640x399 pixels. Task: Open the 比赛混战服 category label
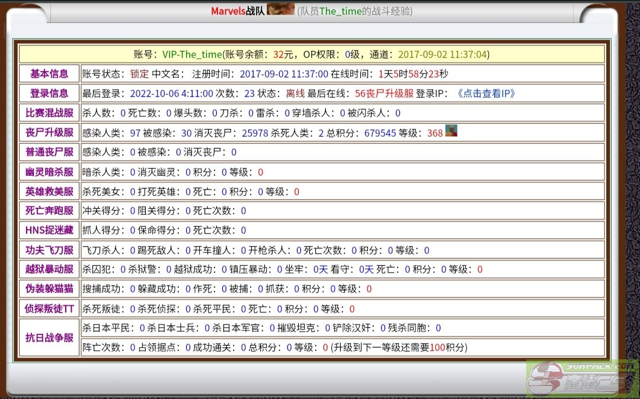click(49, 113)
